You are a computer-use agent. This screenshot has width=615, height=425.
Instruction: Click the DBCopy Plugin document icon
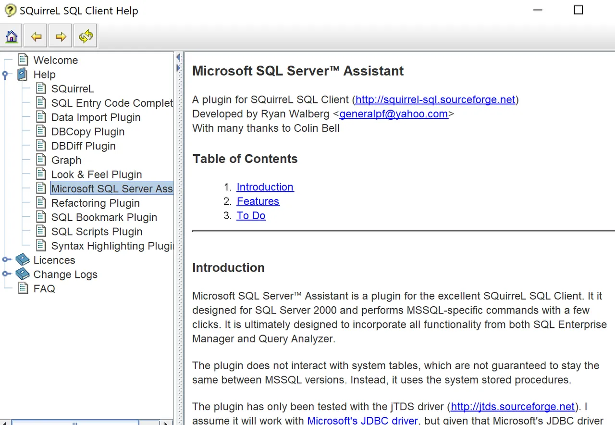click(x=41, y=131)
